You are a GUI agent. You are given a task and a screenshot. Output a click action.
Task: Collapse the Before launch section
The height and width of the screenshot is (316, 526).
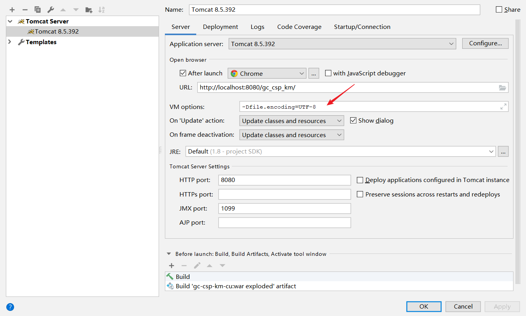[x=169, y=254]
